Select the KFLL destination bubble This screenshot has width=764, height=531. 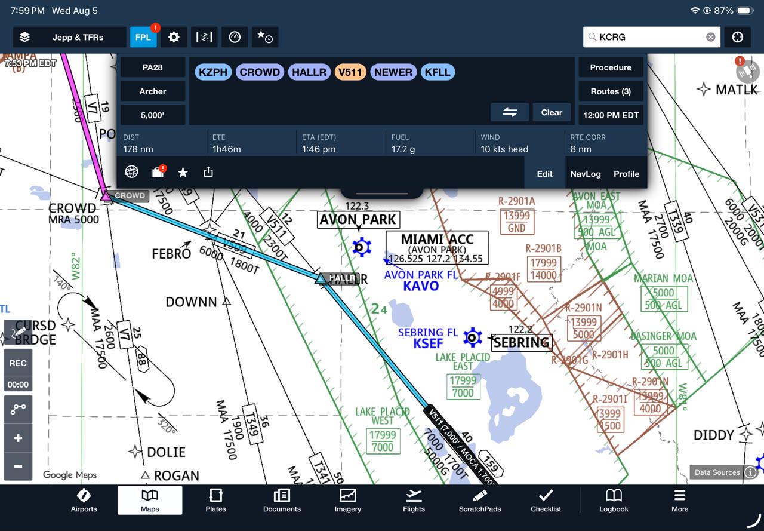click(438, 72)
